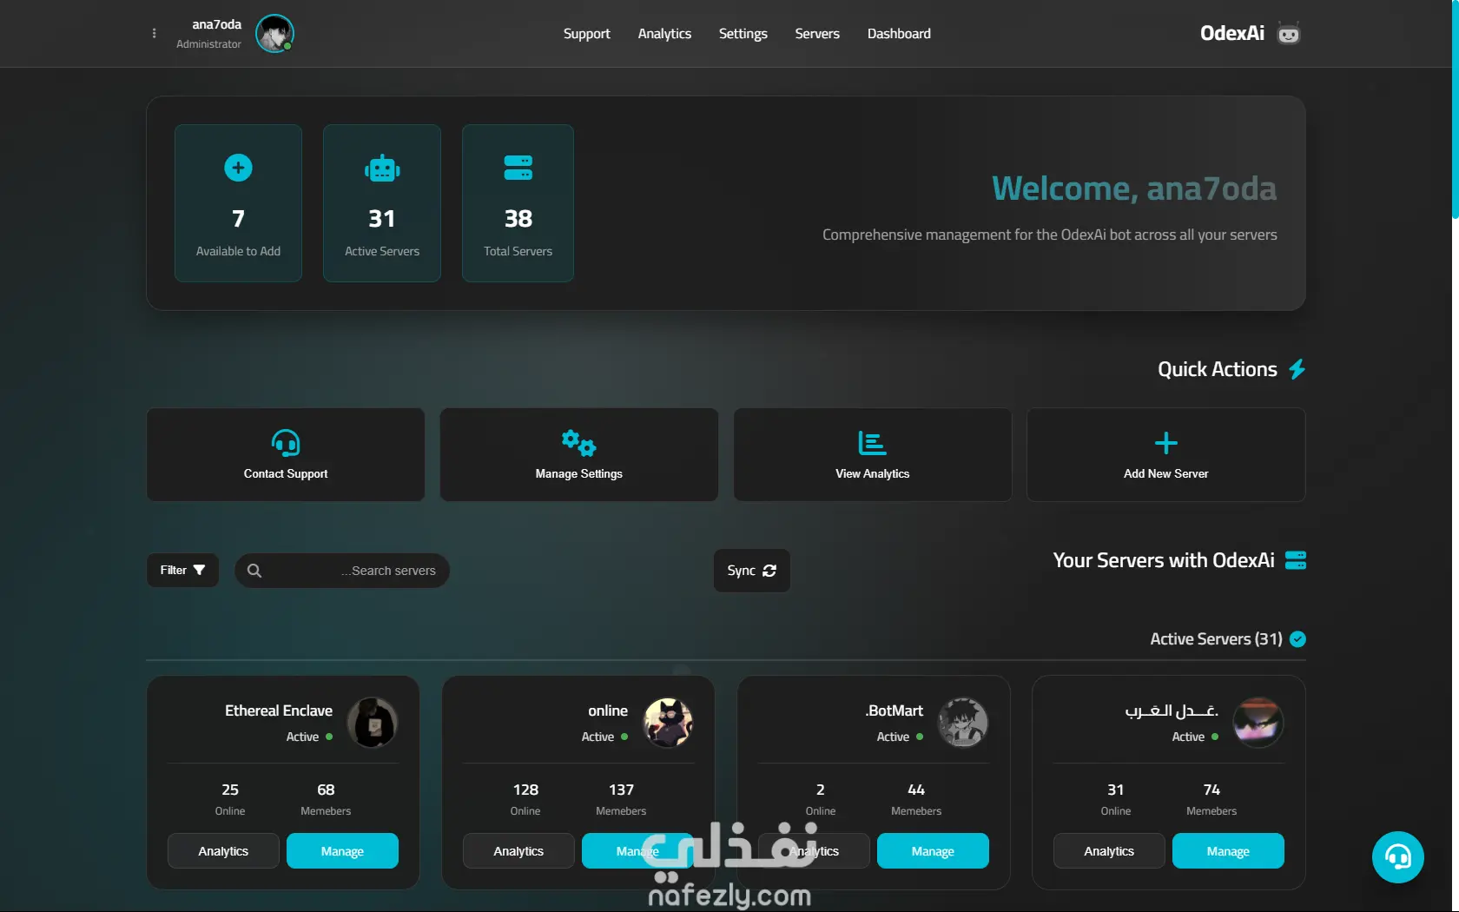Viewport: 1459px width, 912px height.
Task: Click the search magnifier icon
Action: 254,571
